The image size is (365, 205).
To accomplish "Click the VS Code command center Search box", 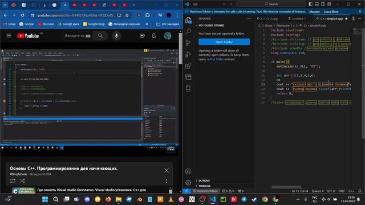I will 271,4.
